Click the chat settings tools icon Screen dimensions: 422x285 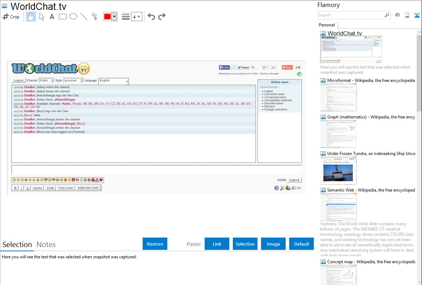tap(282, 188)
